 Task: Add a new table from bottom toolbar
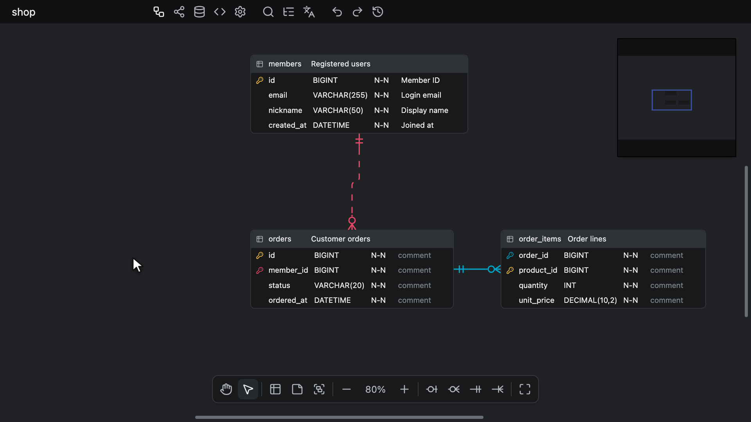point(275,389)
